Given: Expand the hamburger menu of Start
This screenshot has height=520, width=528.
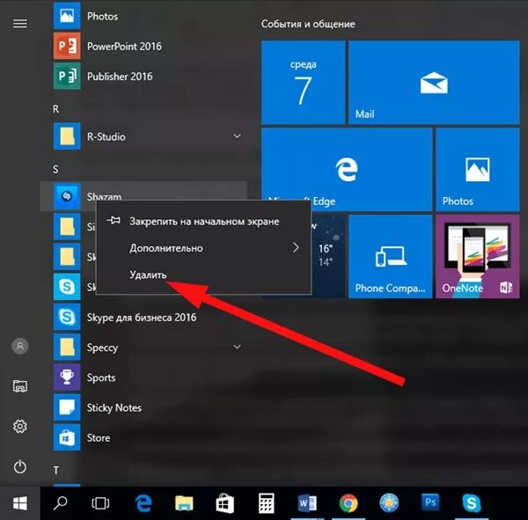Looking at the screenshot, I should click(x=20, y=24).
